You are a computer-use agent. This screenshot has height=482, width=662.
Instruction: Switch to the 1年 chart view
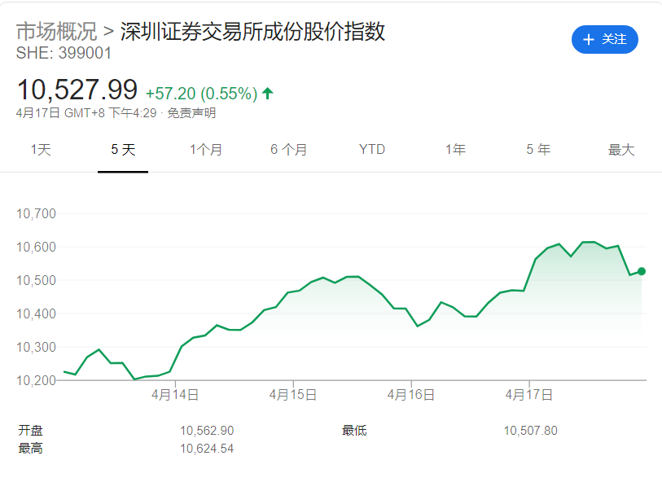click(455, 150)
